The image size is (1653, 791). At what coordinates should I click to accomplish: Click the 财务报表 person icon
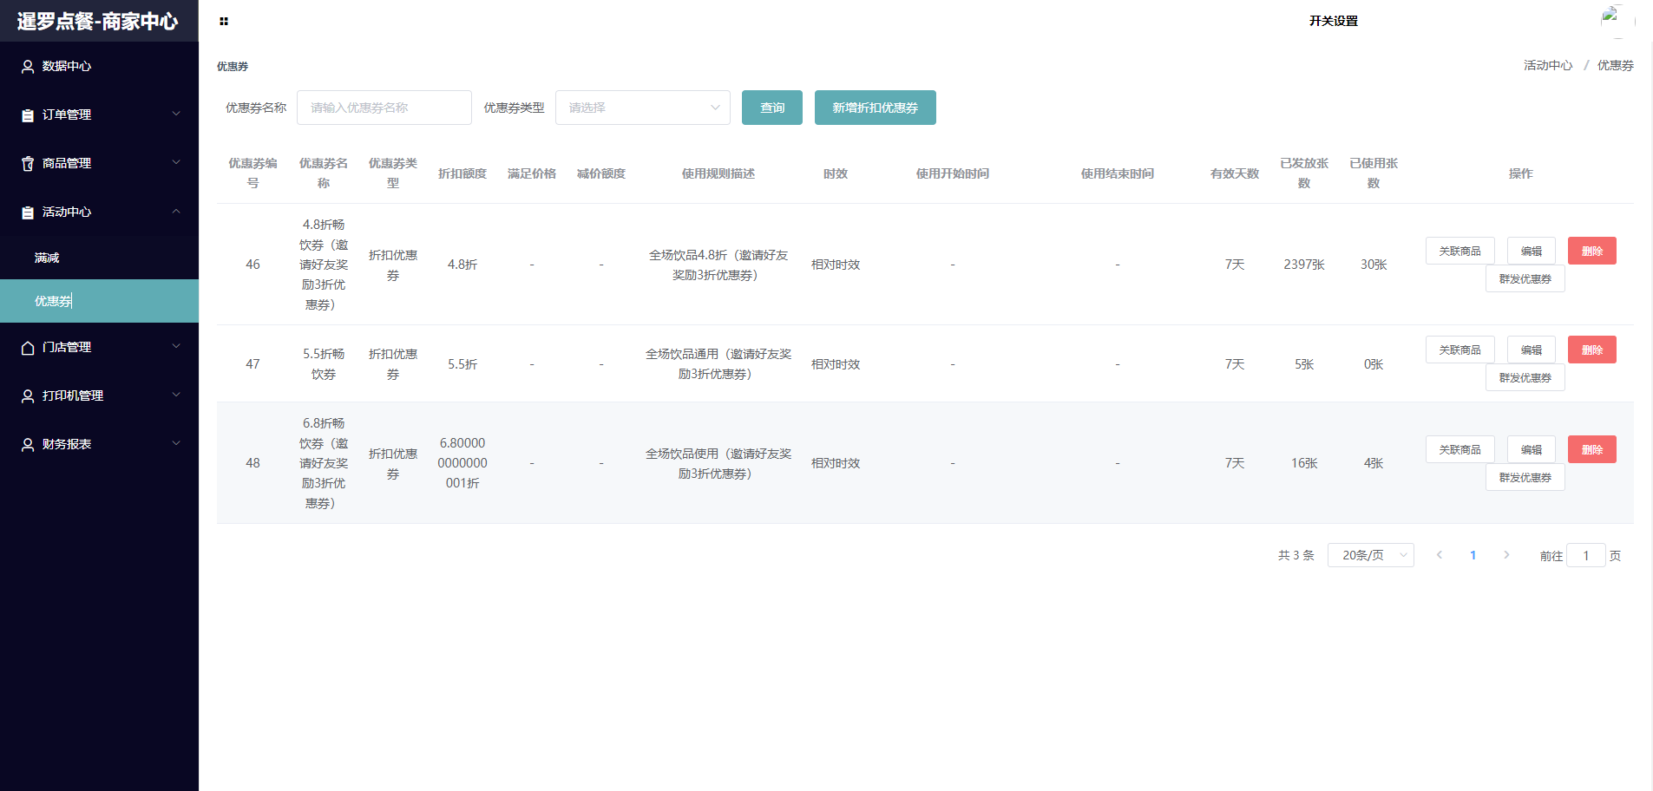tap(28, 444)
